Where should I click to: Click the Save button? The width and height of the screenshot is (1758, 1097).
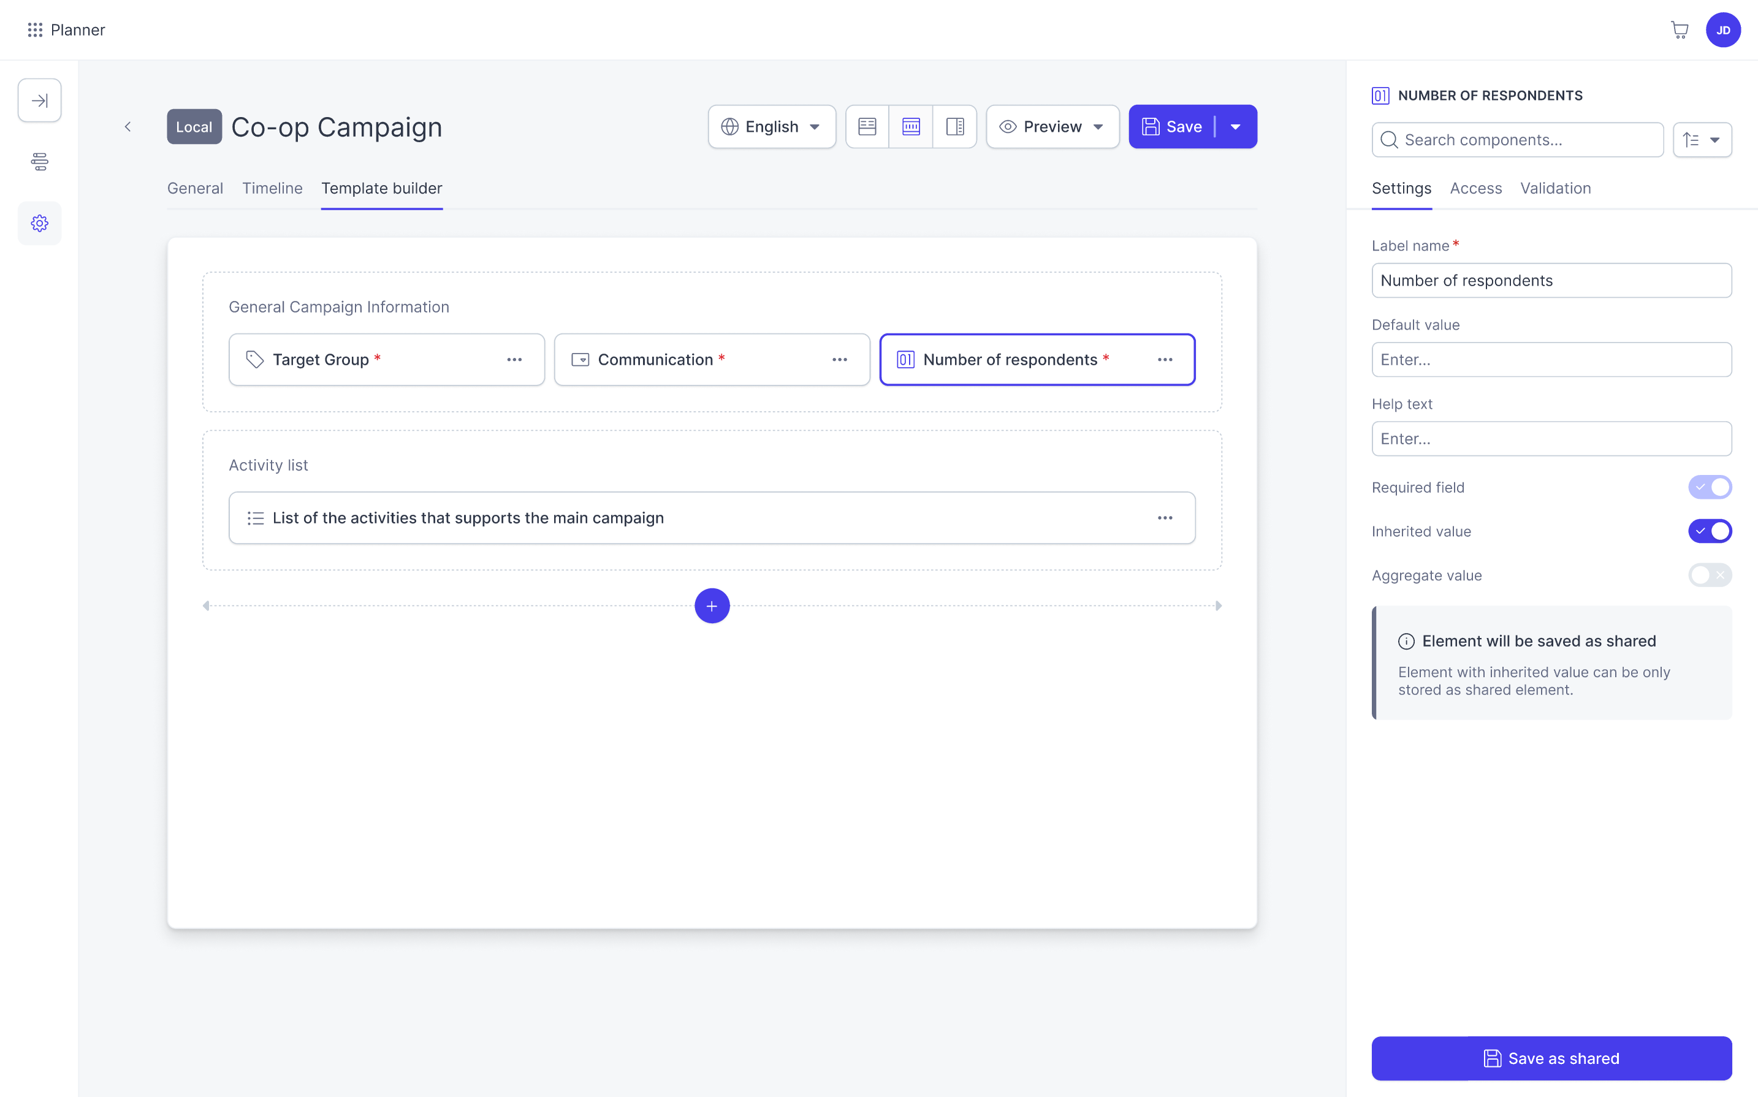click(x=1172, y=127)
